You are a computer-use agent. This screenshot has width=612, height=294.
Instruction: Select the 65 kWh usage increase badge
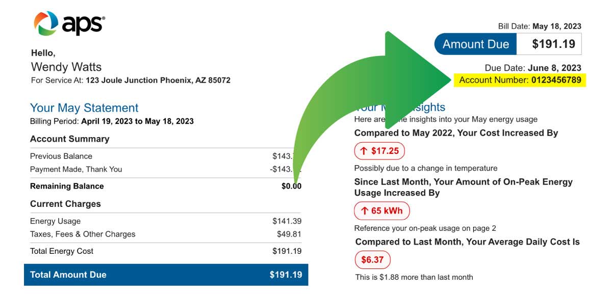(381, 211)
